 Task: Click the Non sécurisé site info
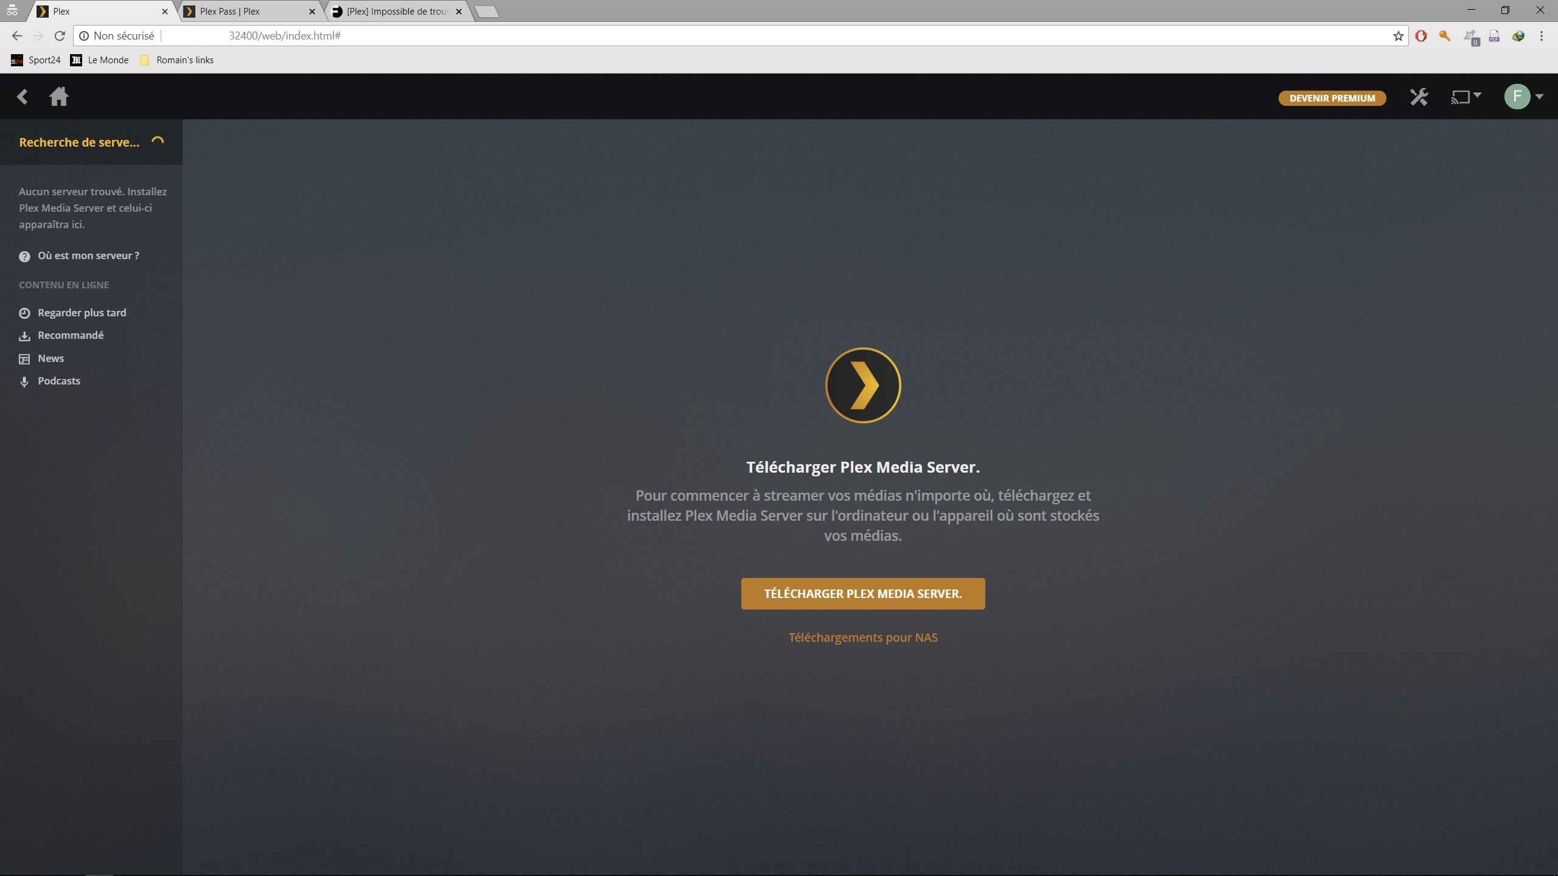[117, 36]
